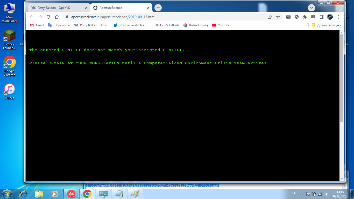The image size is (354, 199).
Task: Close the ApertureScience tab
Action: (148, 8)
